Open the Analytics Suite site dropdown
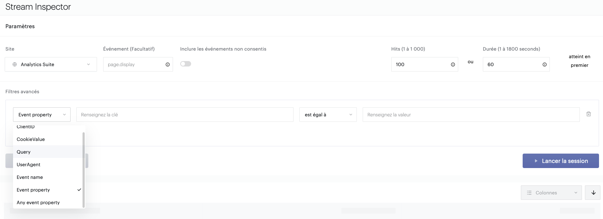The image size is (603, 219). (x=51, y=64)
